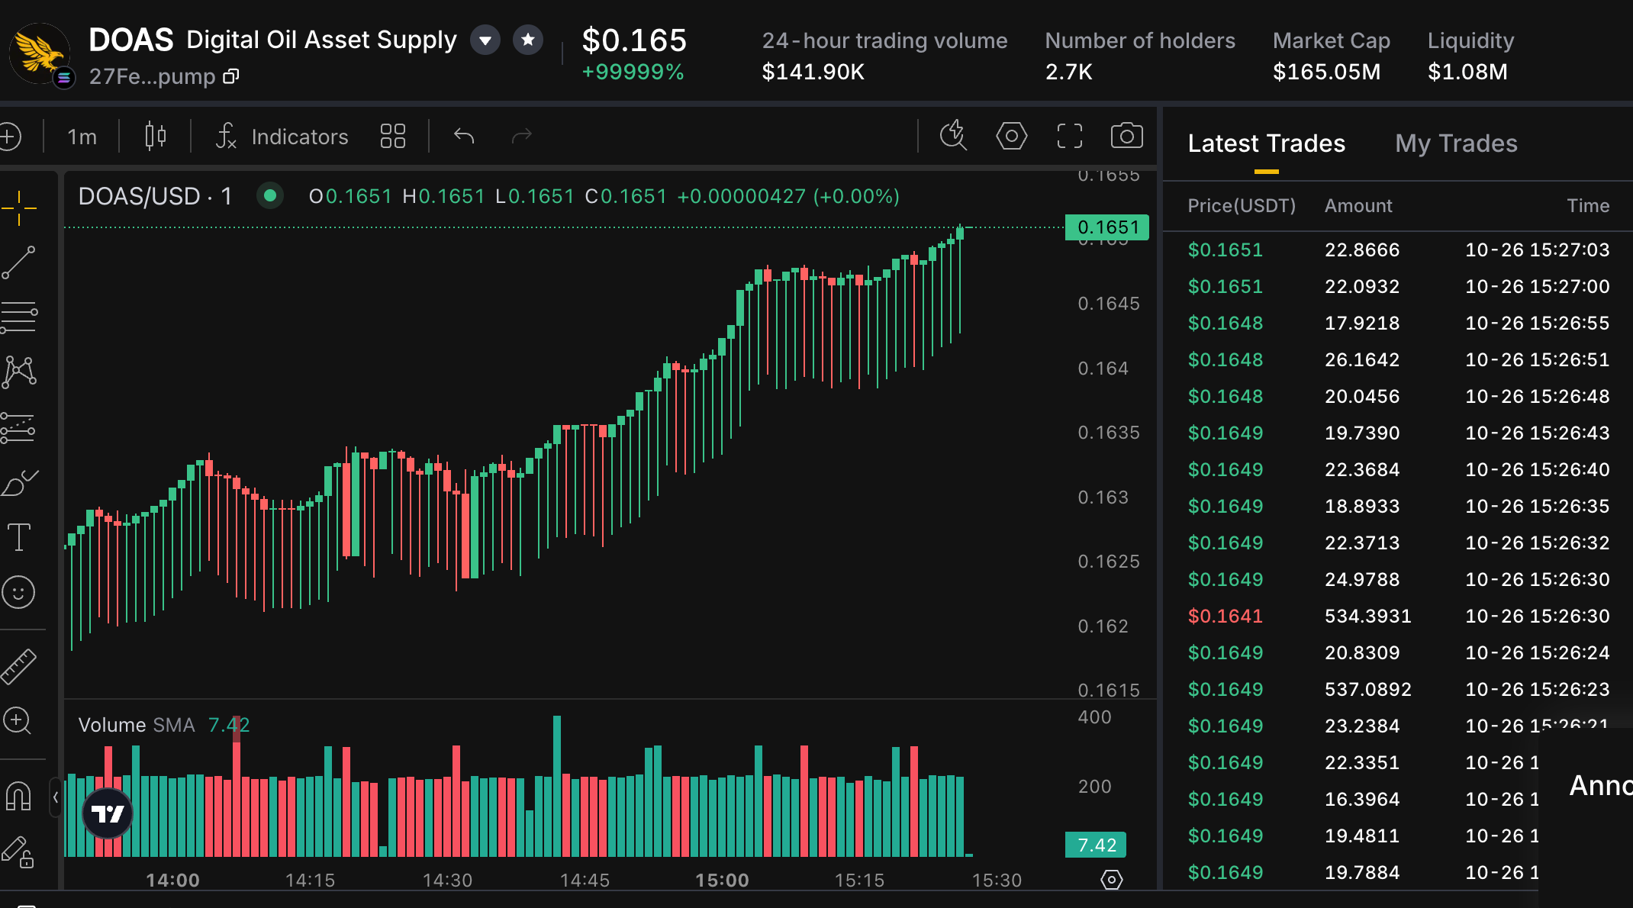Click the $165.05M market cap value
This screenshot has width=1633, height=908.
[x=1327, y=72]
